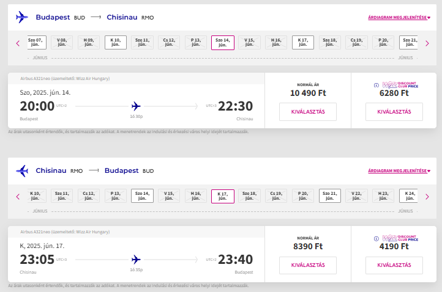442x292 pixels.
Task: Select Szo 21, jún. return date
Action: point(330,196)
